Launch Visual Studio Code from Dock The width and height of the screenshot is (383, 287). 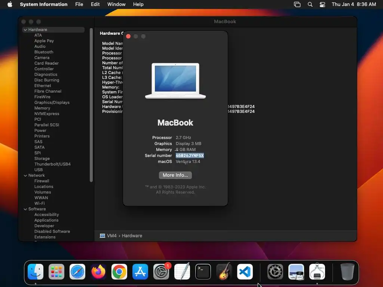245,272
